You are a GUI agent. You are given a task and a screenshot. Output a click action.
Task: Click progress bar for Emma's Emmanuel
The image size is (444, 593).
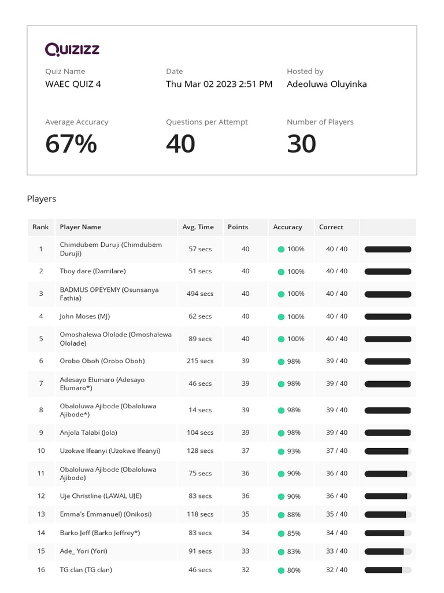pyautogui.click(x=387, y=514)
